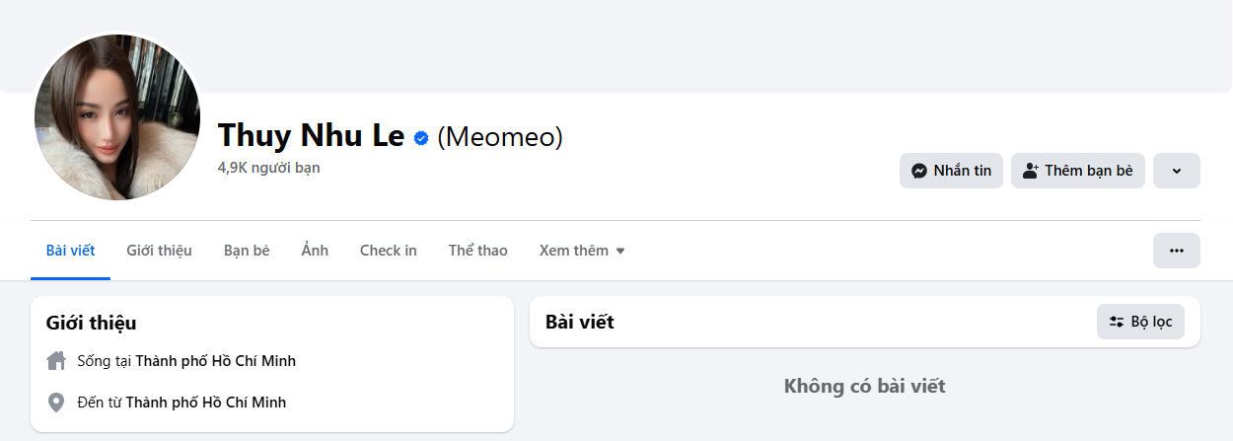Open the Thể thao tab
1233x441 pixels.
[477, 251]
